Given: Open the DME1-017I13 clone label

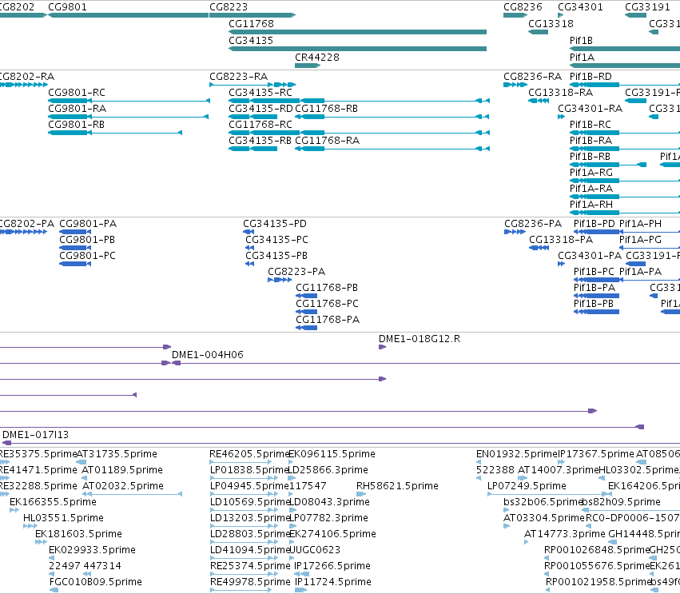Looking at the screenshot, I should [36, 435].
